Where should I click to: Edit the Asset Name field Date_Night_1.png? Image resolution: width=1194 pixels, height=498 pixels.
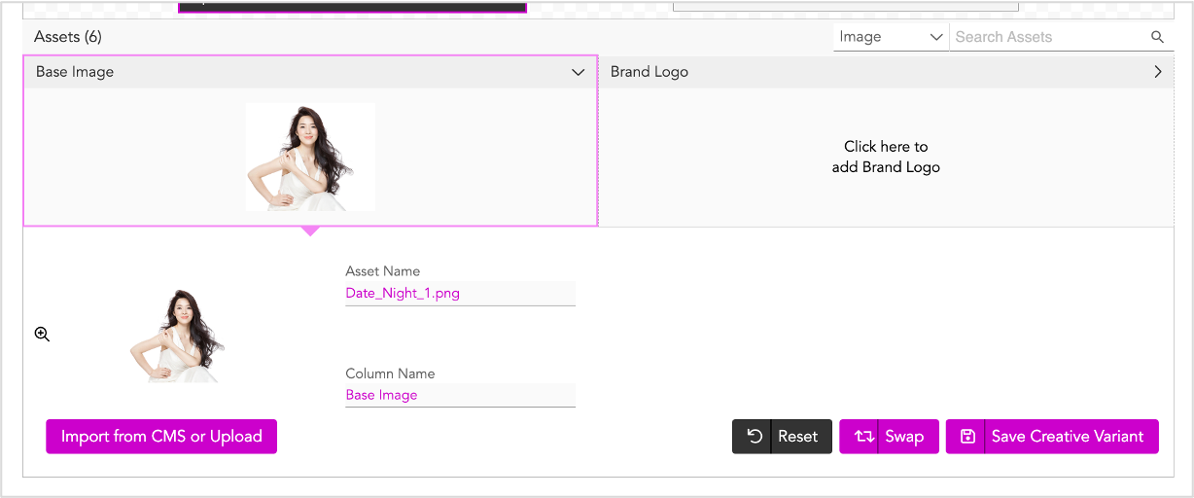pyautogui.click(x=460, y=293)
